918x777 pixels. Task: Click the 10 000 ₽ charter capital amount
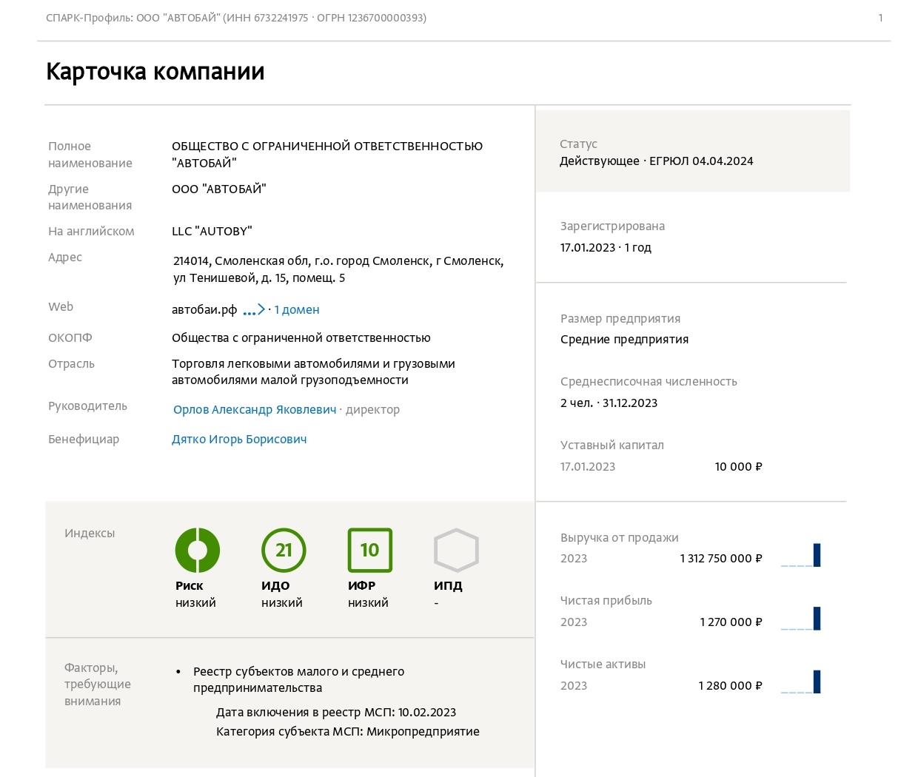pyautogui.click(x=738, y=466)
